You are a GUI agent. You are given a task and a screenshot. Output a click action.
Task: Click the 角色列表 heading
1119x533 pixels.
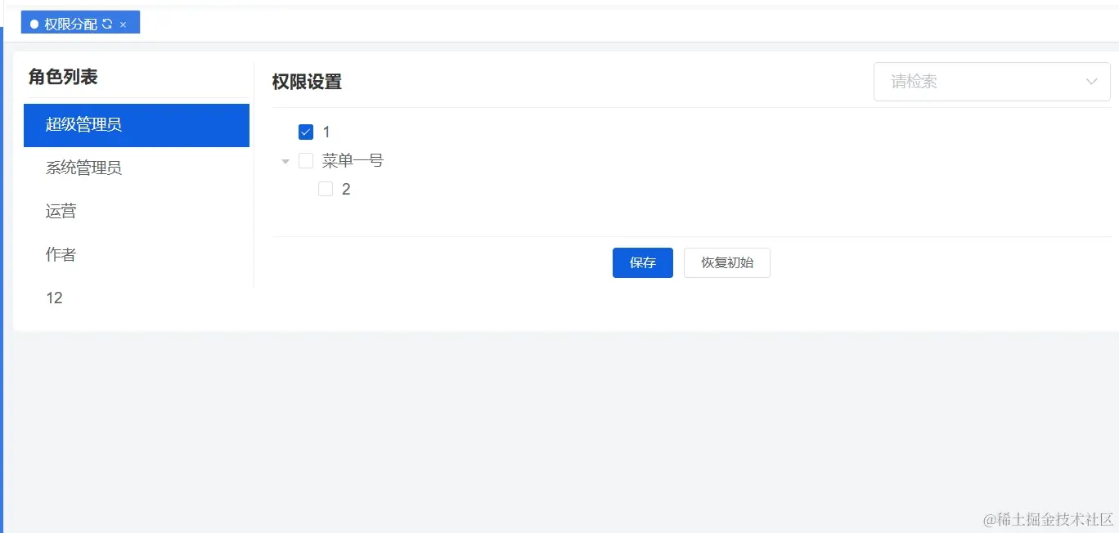(63, 77)
